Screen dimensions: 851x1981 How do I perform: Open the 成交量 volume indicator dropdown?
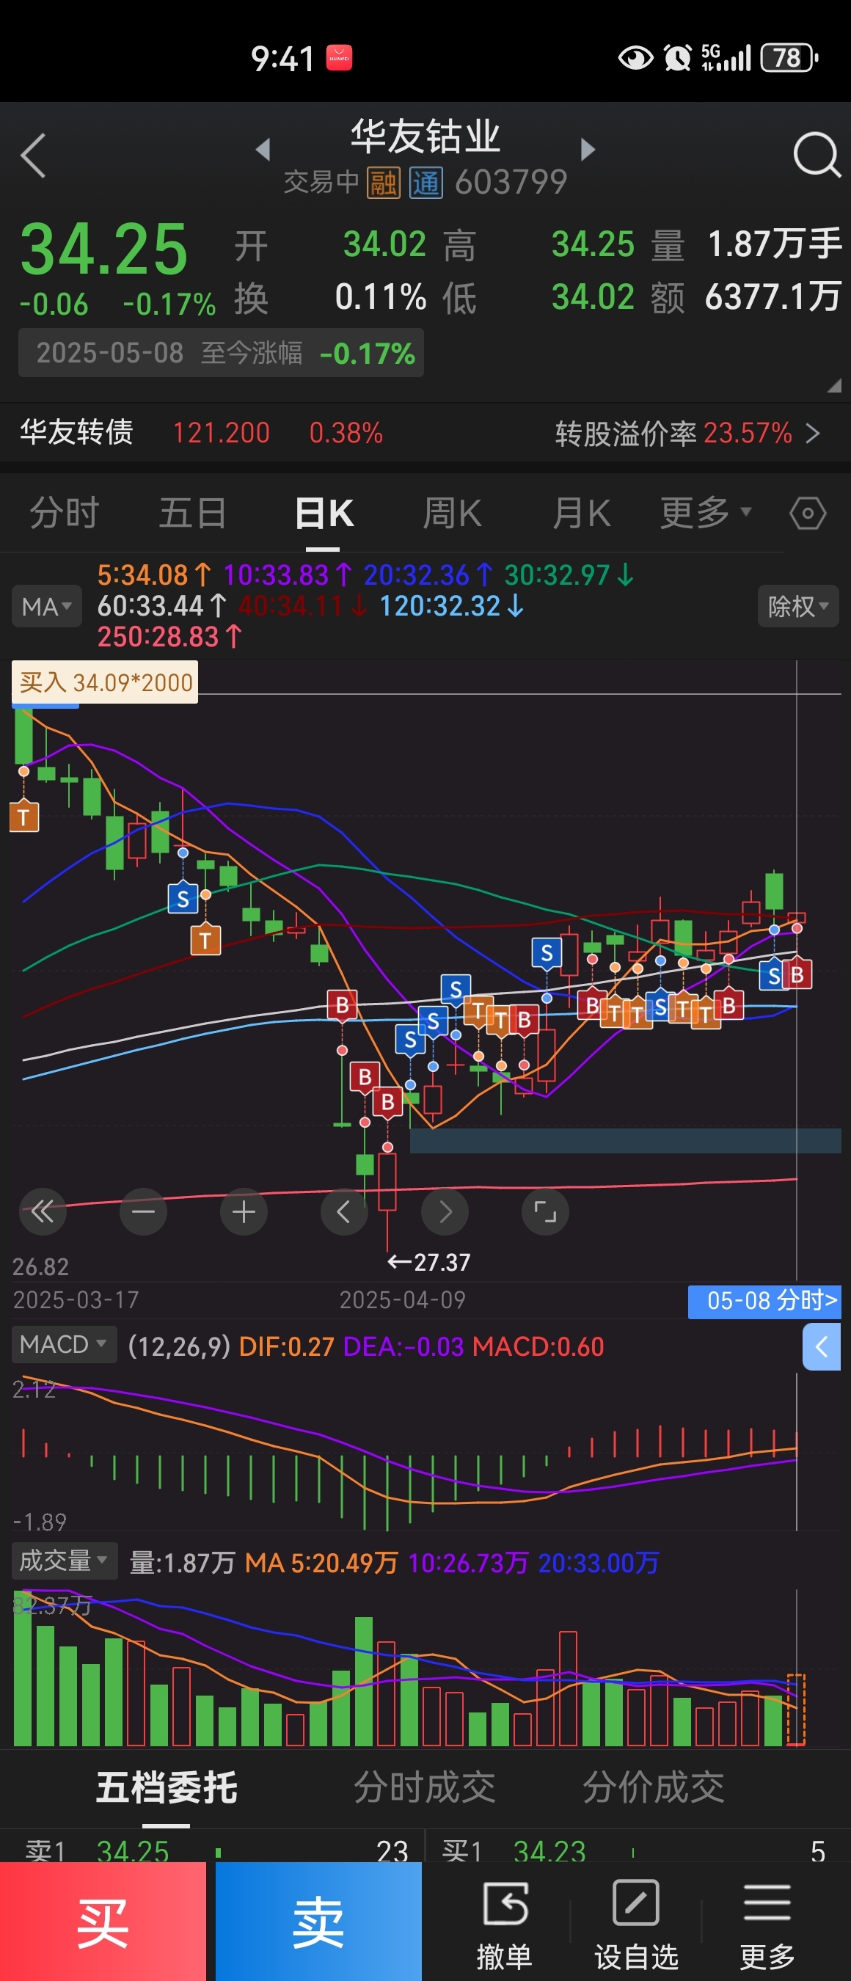[x=64, y=1561]
